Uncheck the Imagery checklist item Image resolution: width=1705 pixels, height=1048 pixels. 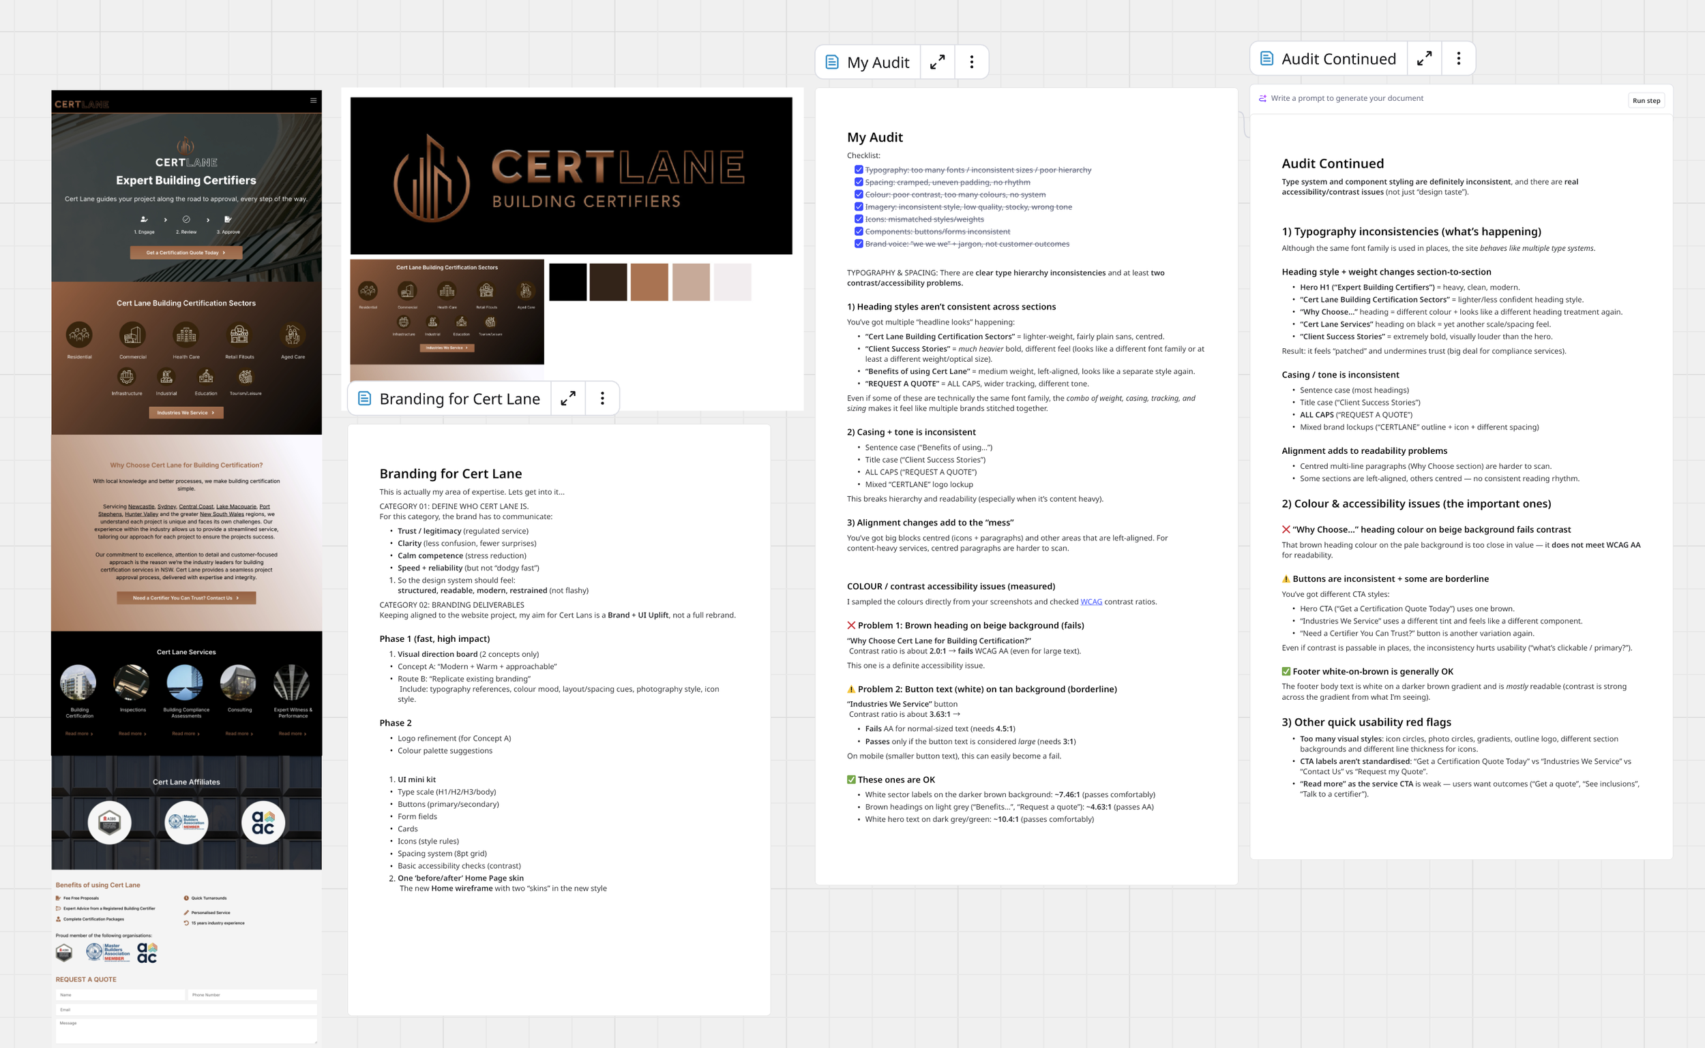859,206
